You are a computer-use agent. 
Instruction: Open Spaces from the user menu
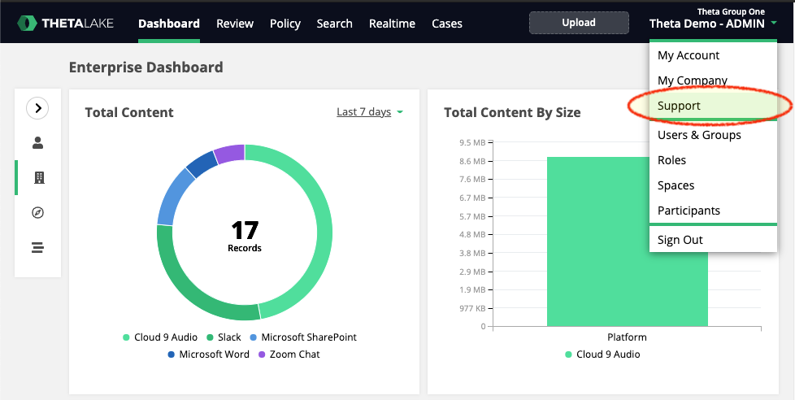713,185
